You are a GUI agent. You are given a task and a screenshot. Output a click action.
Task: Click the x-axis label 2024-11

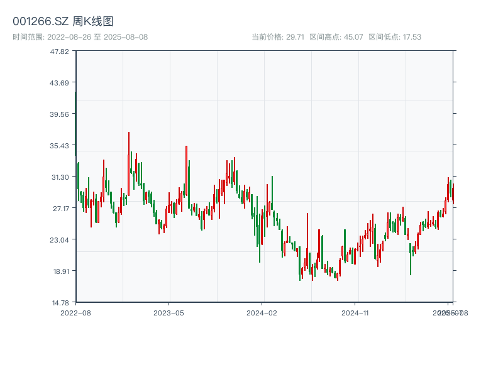pyautogui.click(x=355, y=313)
